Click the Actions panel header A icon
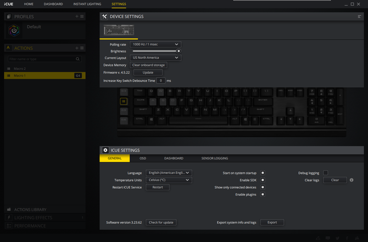 pyautogui.click(x=8, y=48)
